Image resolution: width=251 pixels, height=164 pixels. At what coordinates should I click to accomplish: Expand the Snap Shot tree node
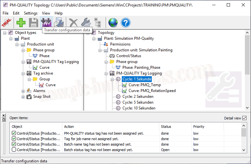coord(23,97)
